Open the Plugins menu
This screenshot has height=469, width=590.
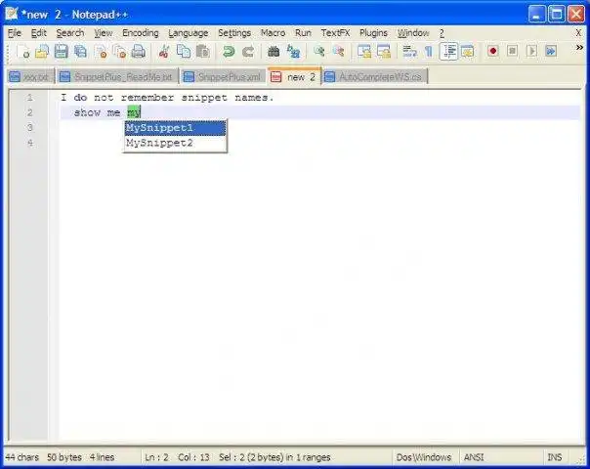[373, 33]
